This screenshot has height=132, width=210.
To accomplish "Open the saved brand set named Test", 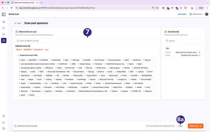I will point(183,52).
